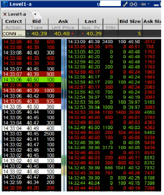
Task: Select trade 14:33:06 40.39 1000
Action: point(32,91)
